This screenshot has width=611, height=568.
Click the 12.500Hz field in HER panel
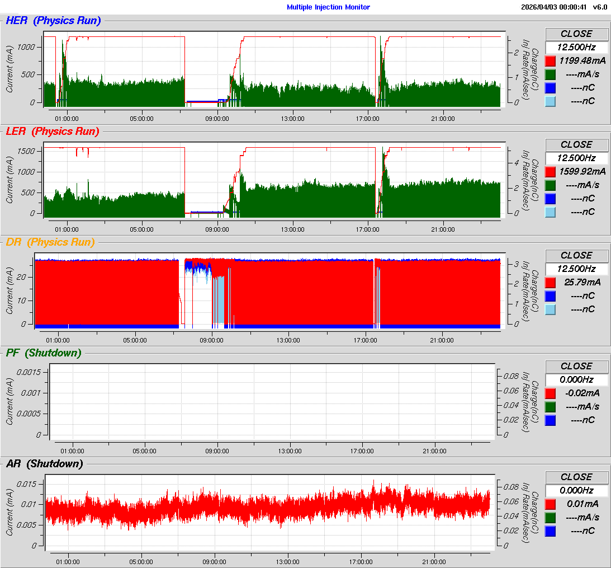coord(576,48)
